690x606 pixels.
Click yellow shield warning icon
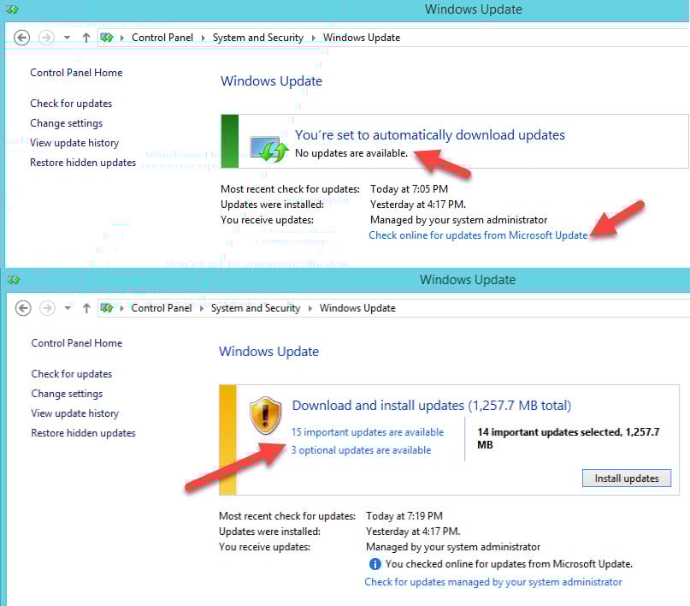[265, 416]
